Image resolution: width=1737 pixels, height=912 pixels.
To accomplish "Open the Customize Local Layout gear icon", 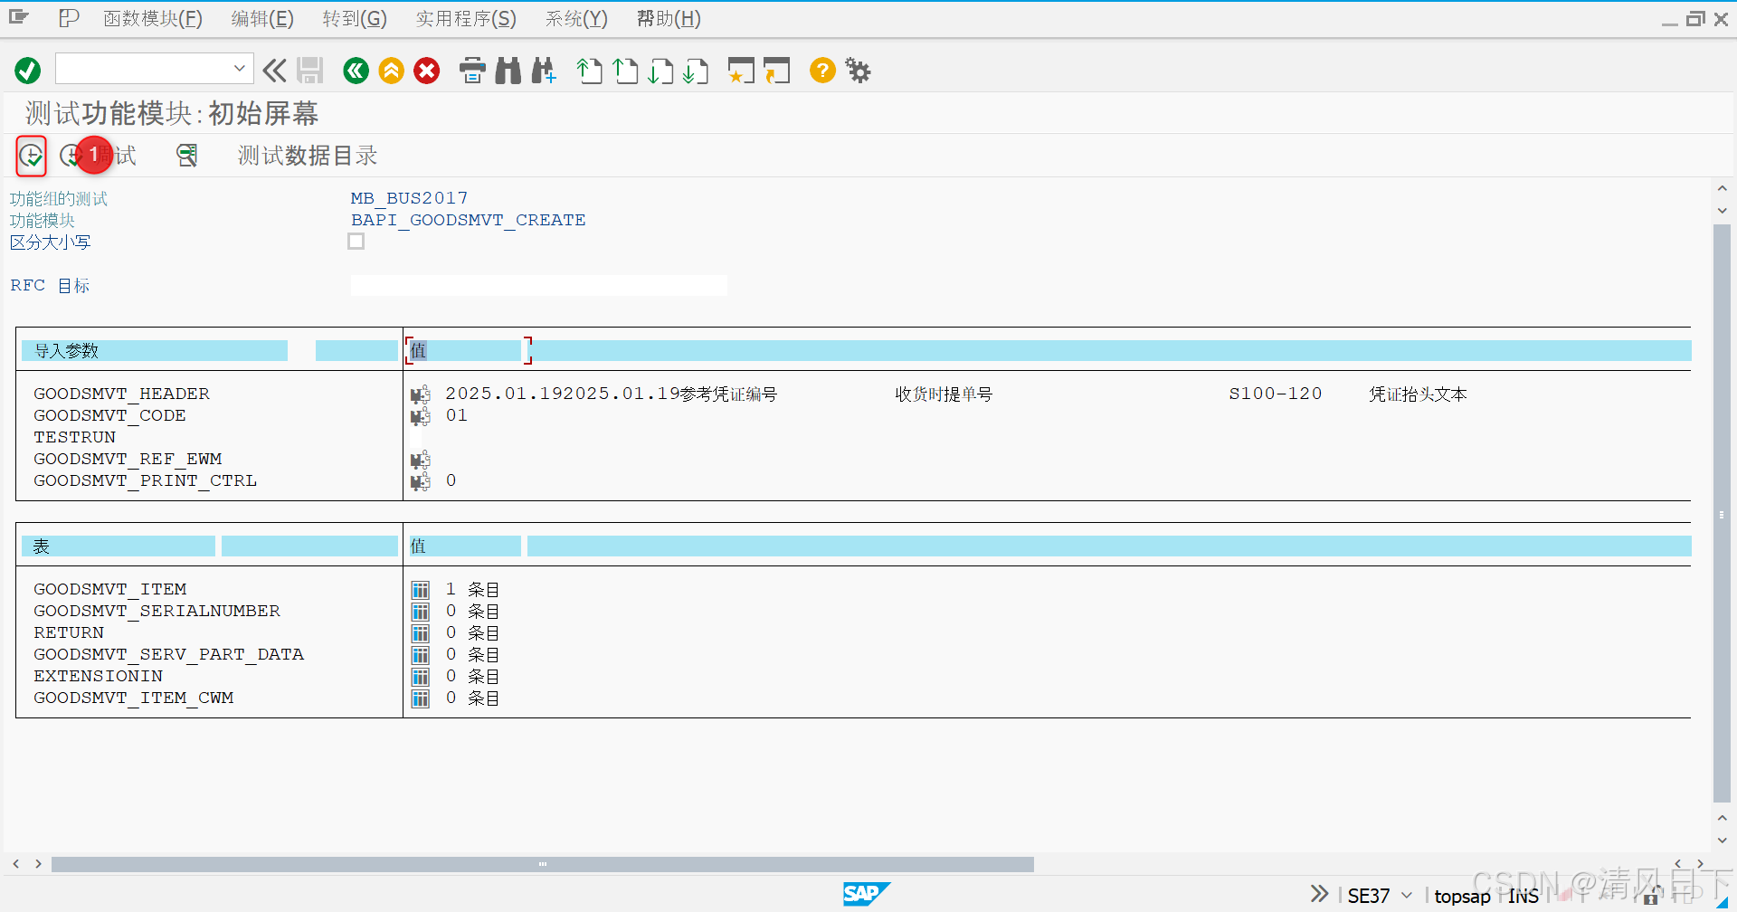I will tap(857, 71).
